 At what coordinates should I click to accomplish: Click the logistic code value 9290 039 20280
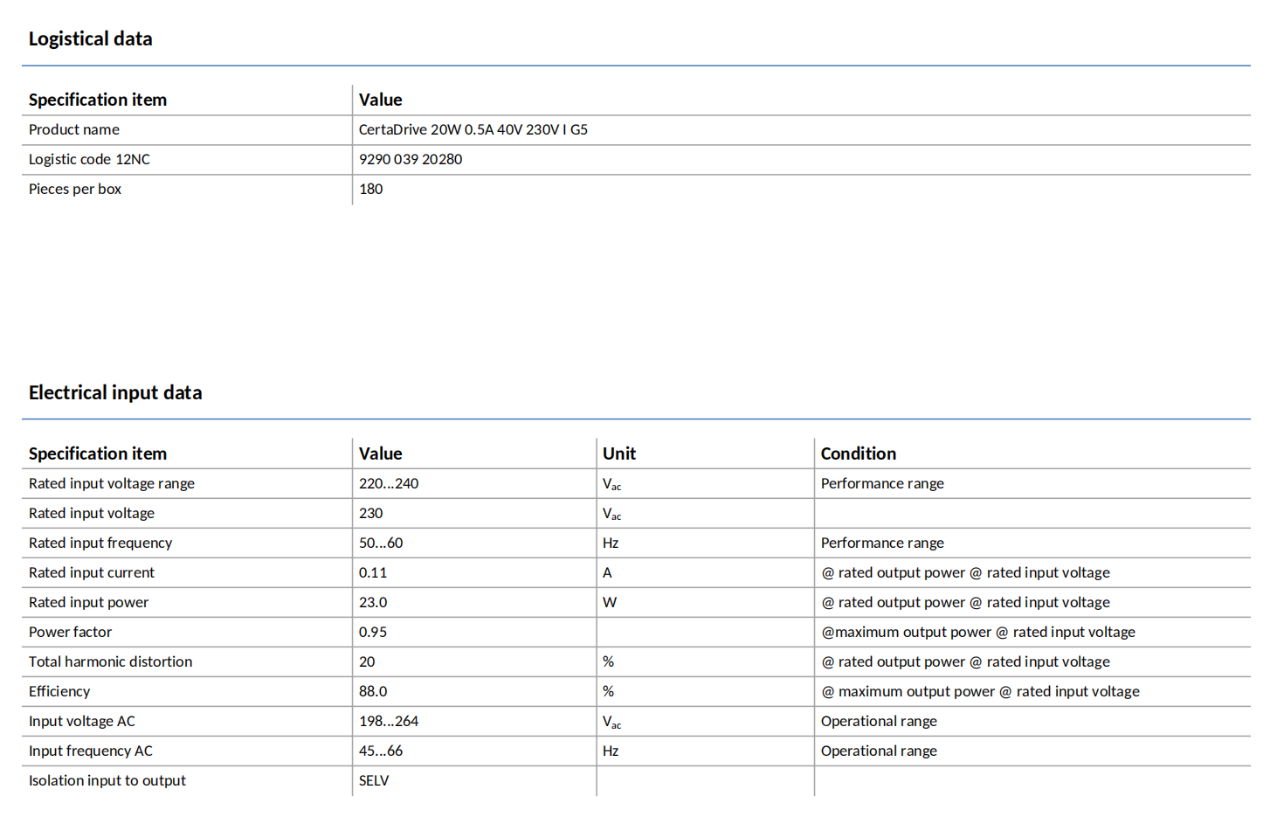pos(411,159)
